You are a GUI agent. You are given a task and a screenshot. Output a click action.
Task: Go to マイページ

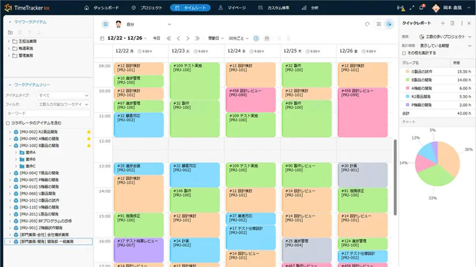[x=232, y=8]
